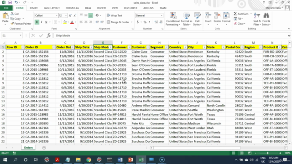The height and width of the screenshot is (164, 292).
Task: Open Format as Table gallery
Action: [187, 19]
